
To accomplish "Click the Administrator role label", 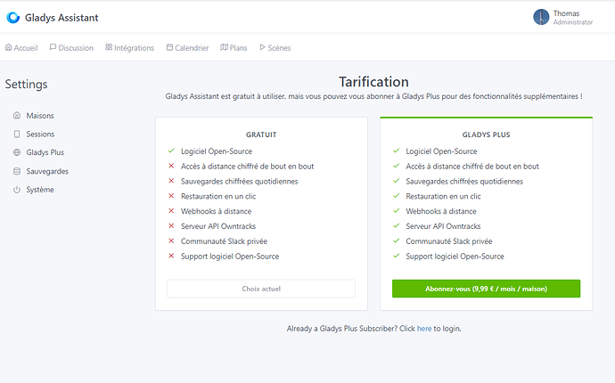I will (573, 22).
